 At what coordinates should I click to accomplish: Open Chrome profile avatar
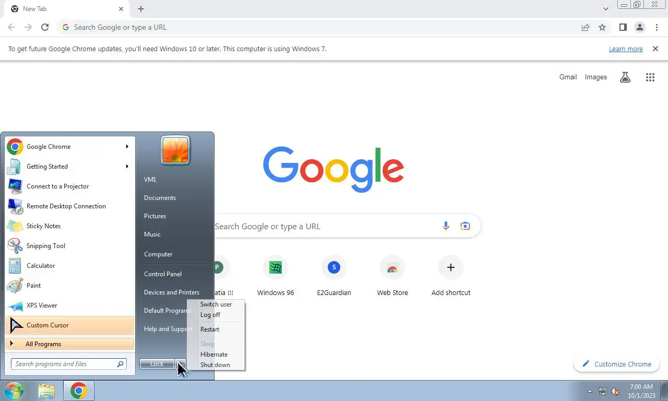[x=639, y=27]
